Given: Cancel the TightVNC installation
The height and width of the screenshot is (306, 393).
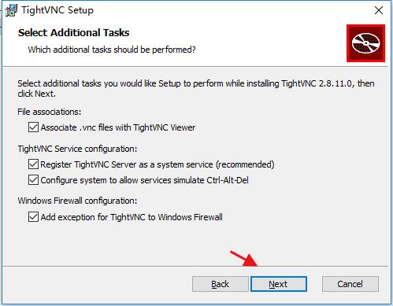Looking at the screenshot, I should pyautogui.click(x=350, y=284).
